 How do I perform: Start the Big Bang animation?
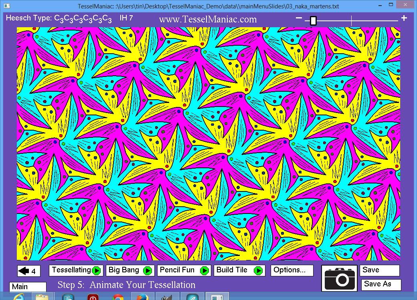(130, 270)
